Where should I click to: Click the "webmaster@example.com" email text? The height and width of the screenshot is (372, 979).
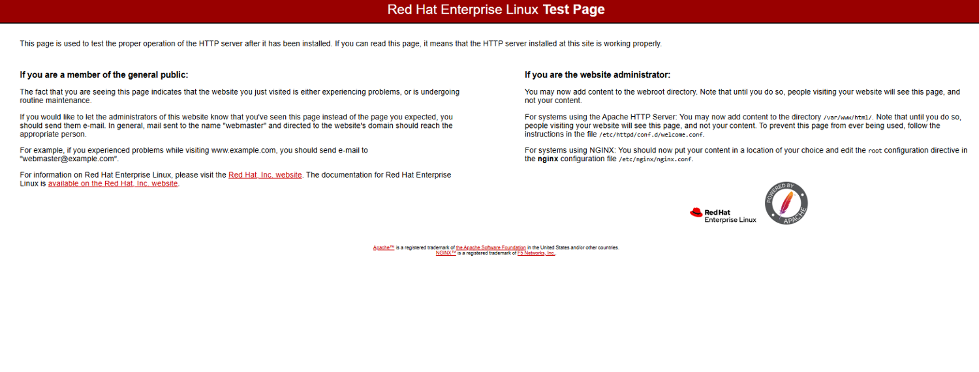[69, 159]
